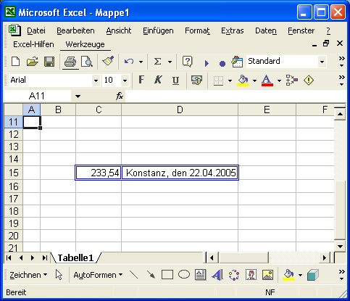Screen dimensions: 350x301
Task: Click the AutoSum sigma icon
Action: coord(157,62)
